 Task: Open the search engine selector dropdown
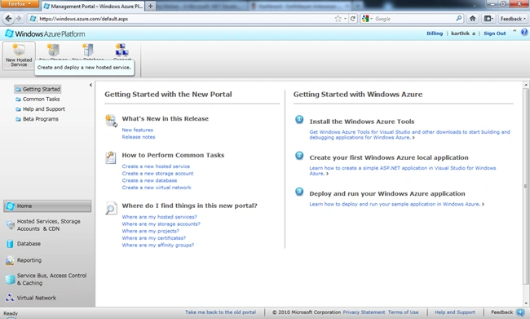coord(367,19)
